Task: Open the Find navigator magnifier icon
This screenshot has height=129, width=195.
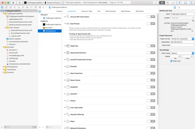Action: point(15,7)
